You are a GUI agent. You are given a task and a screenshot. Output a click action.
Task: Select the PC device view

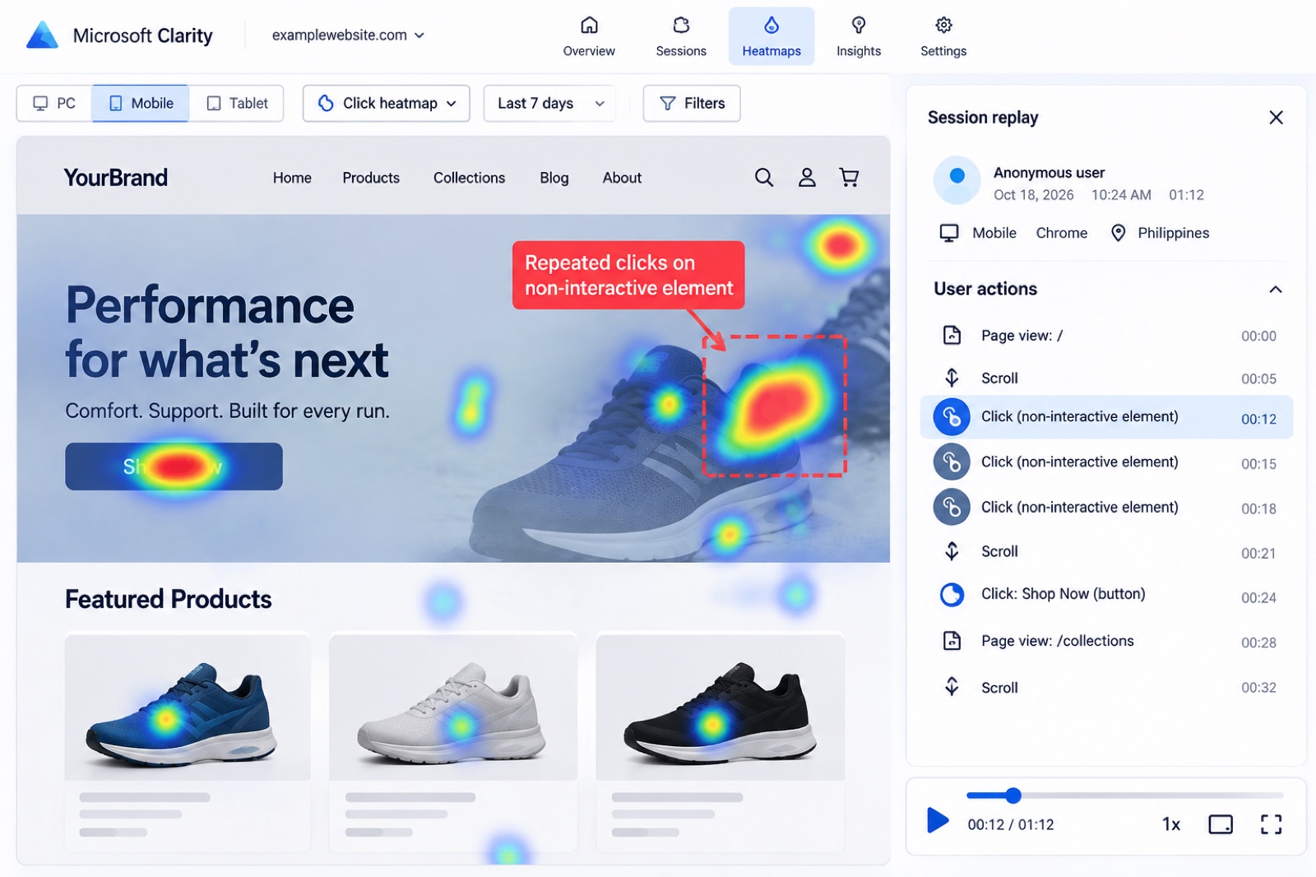(x=54, y=104)
